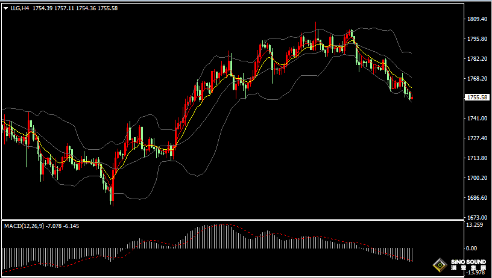Click the MACD(12,26,9) indicator label
The width and height of the screenshot is (492, 278).
pos(25,226)
